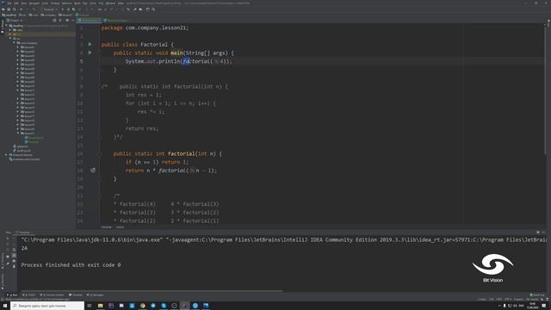
Task: Switch to the Factorial editor tab
Action: (x=89, y=21)
